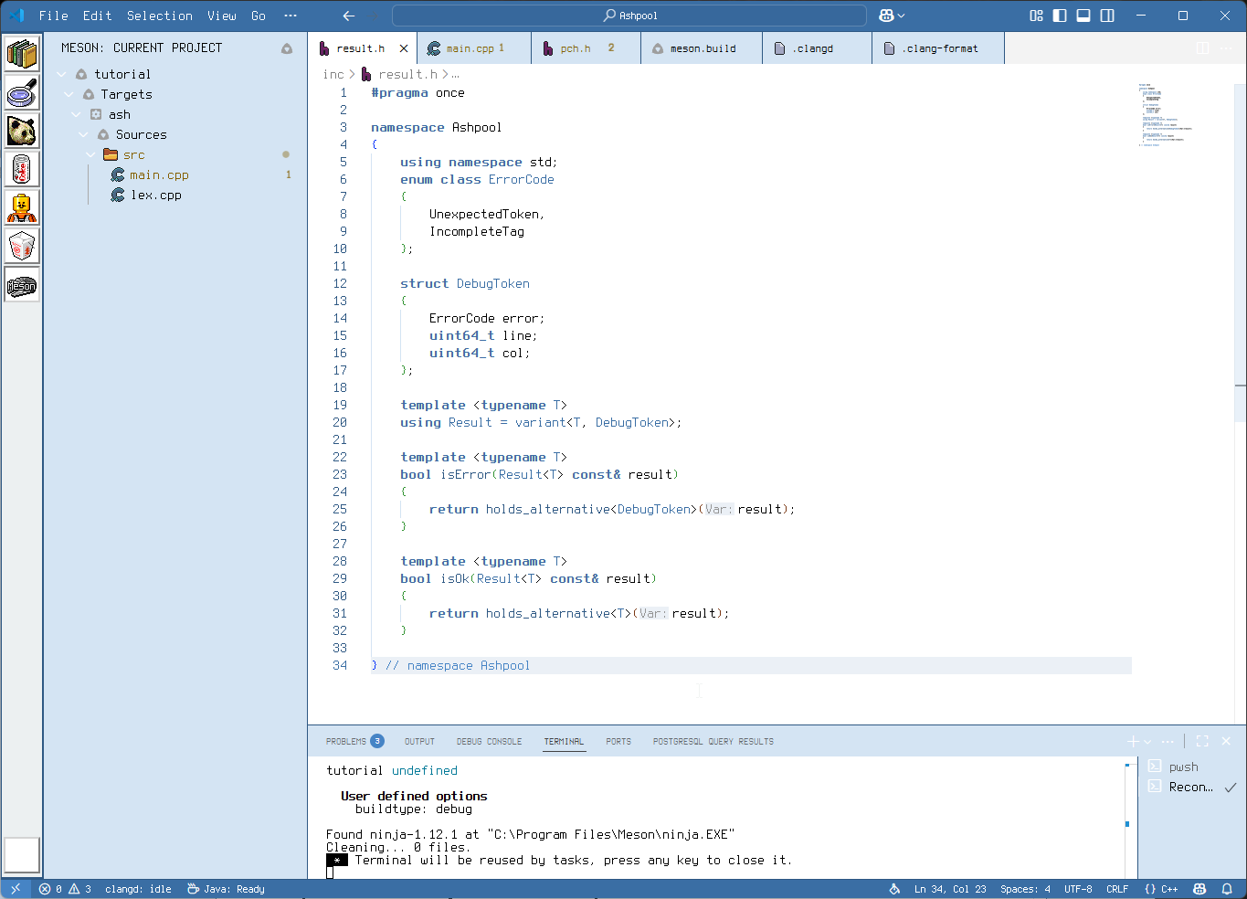Toggle the primary side bar visibility
The height and width of the screenshot is (899, 1247).
tap(1060, 16)
